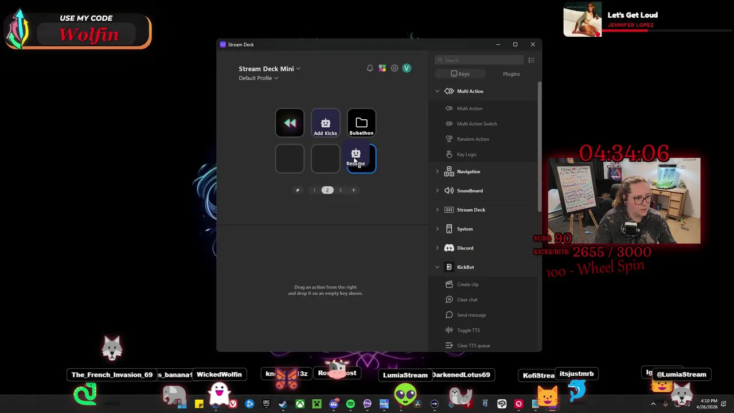This screenshot has height=413, width=734.
Task: Open the Default Profile dropdown
Action: (259, 78)
